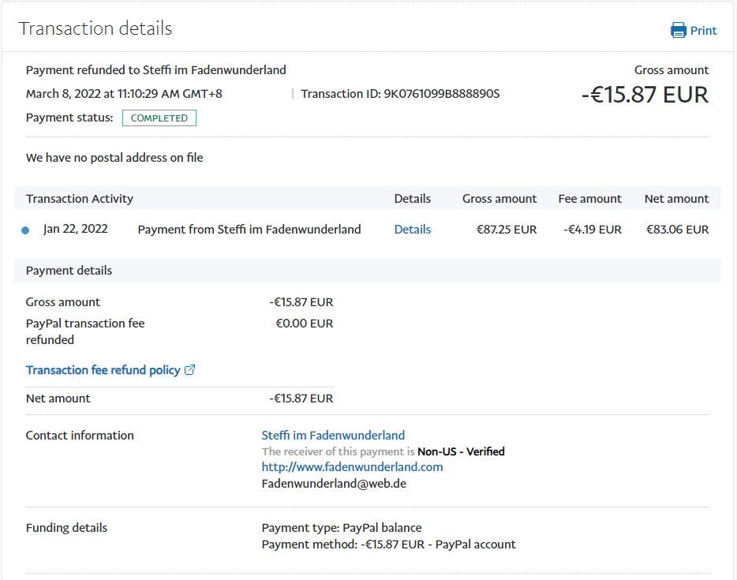
Task: Click the Net amount column header
Action: point(676,199)
